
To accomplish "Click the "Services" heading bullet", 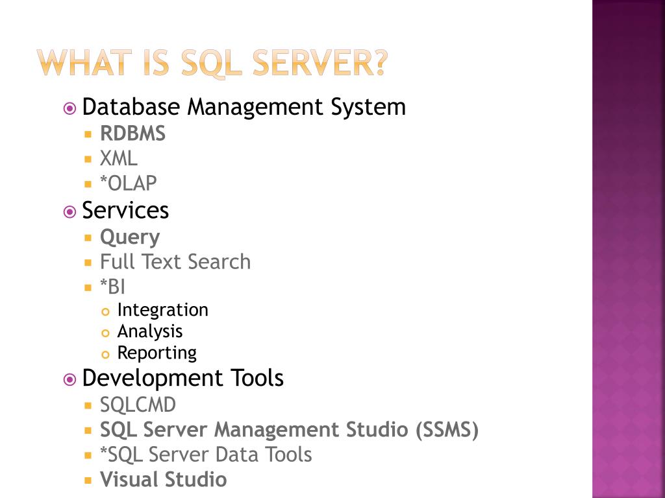I will (125, 210).
